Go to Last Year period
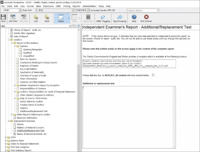This screenshot has width=200, height=152. tap(12, 18)
